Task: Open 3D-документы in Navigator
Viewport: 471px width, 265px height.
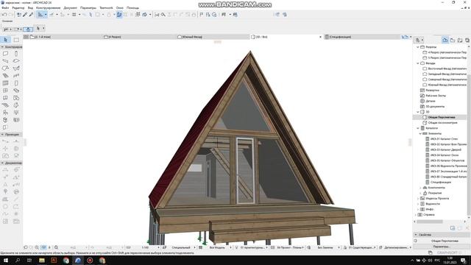Action: 435,106
